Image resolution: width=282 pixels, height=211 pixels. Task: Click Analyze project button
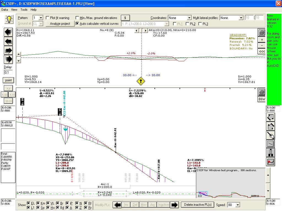tap(60, 24)
